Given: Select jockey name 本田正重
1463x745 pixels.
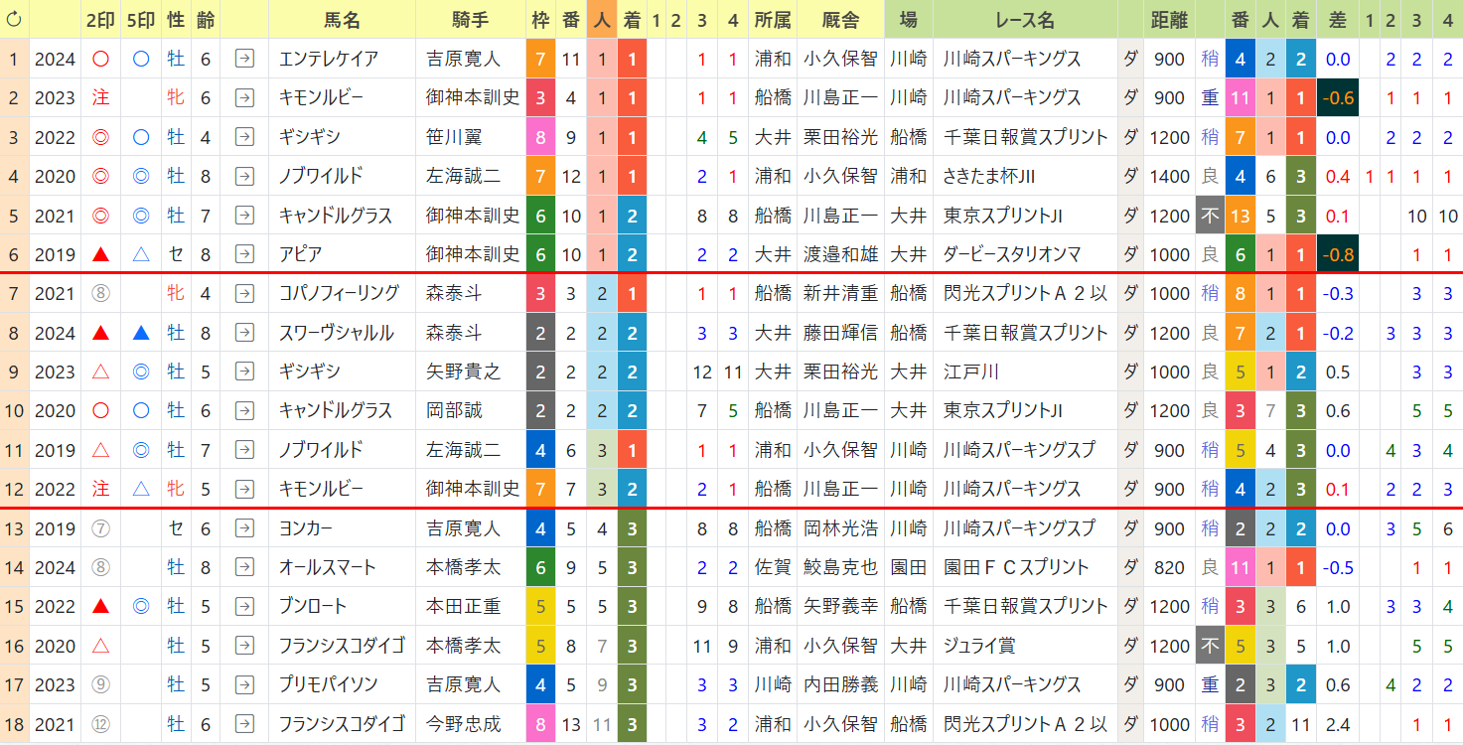Looking at the screenshot, I should click(463, 606).
